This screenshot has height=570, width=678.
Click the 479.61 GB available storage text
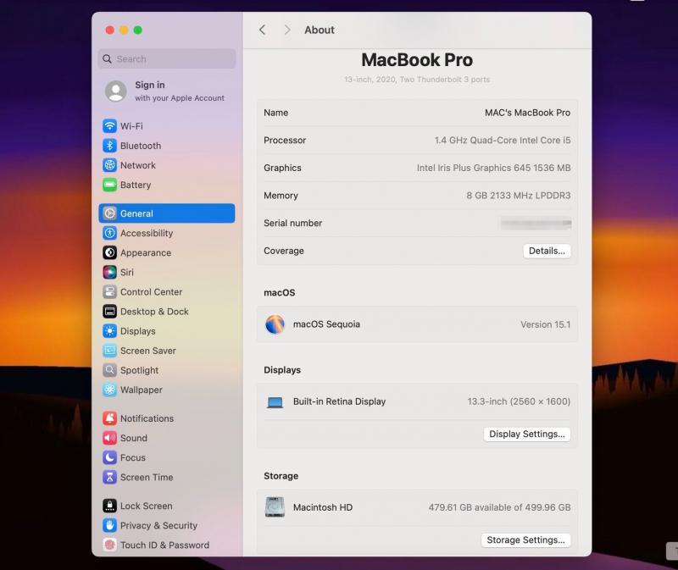[x=499, y=507]
